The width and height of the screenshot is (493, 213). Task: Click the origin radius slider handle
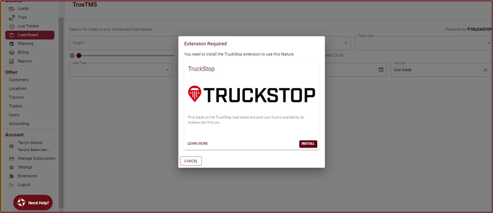[x=79, y=55]
